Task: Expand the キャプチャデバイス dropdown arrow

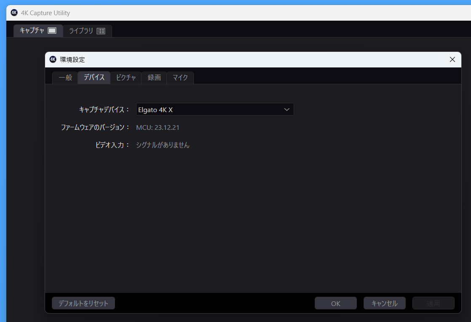Action: point(286,110)
